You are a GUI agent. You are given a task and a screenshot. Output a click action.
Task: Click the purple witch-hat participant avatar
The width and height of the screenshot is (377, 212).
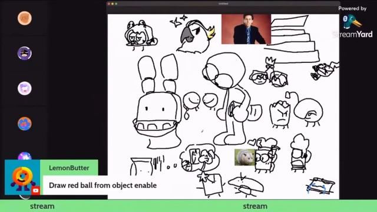(x=25, y=53)
